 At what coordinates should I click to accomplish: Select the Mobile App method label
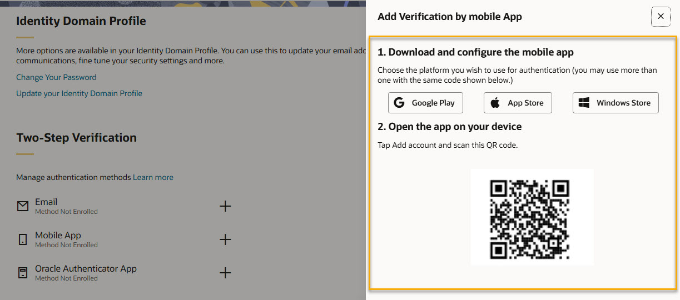pyautogui.click(x=58, y=236)
